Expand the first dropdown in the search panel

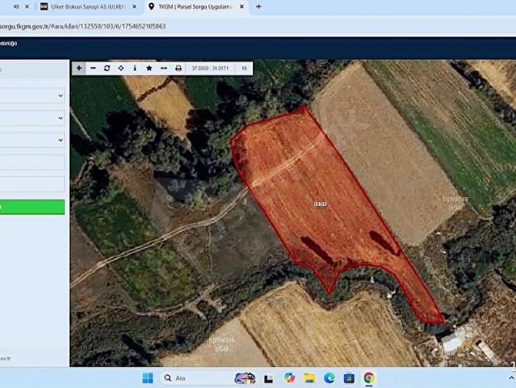pos(32,95)
